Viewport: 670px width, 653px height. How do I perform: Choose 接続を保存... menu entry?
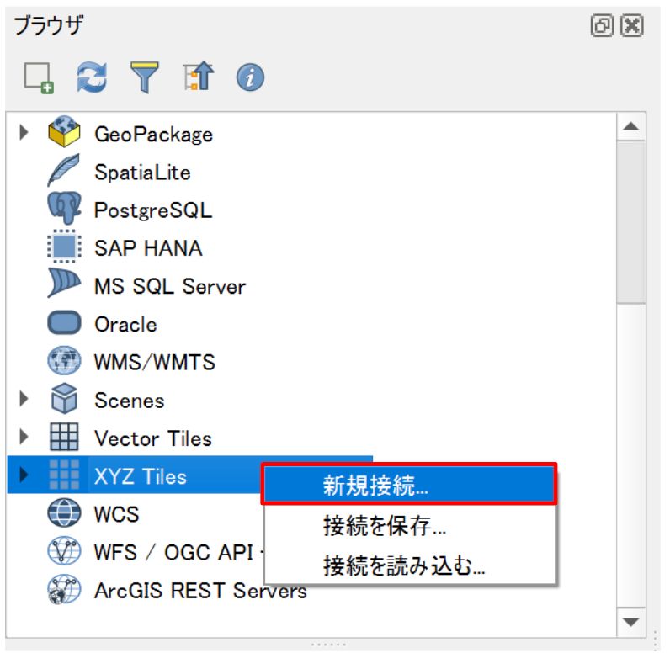point(409,525)
